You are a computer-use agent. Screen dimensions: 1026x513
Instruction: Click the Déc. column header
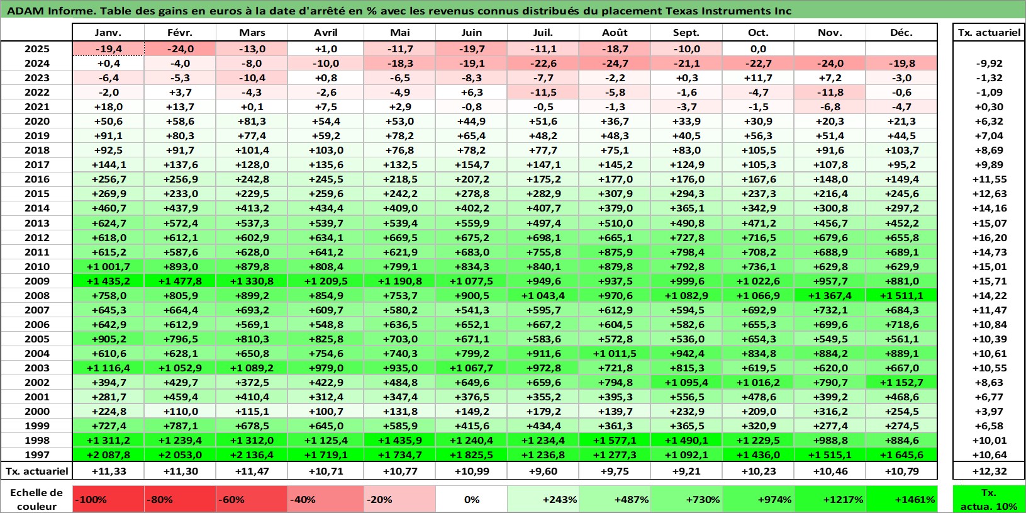coord(901,33)
